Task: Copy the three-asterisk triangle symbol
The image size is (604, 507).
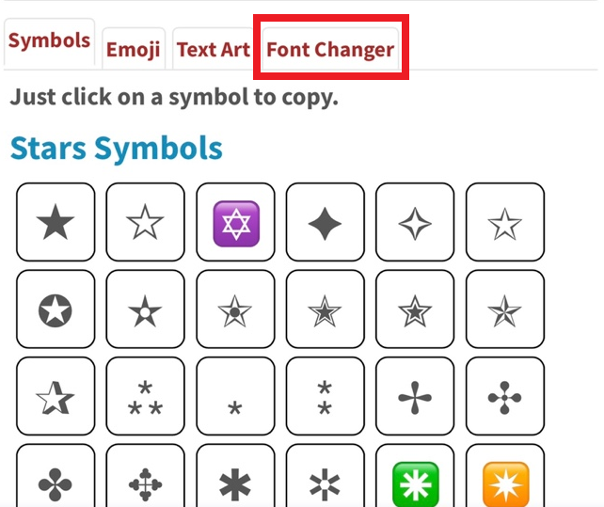Action: 145,396
